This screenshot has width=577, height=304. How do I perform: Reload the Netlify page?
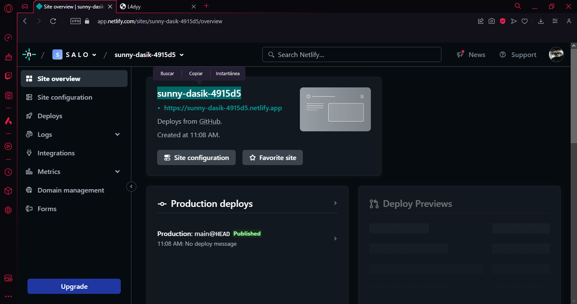(53, 21)
